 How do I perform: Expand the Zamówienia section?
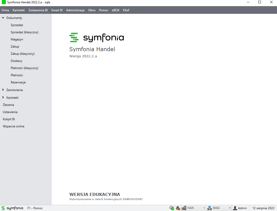3,90
